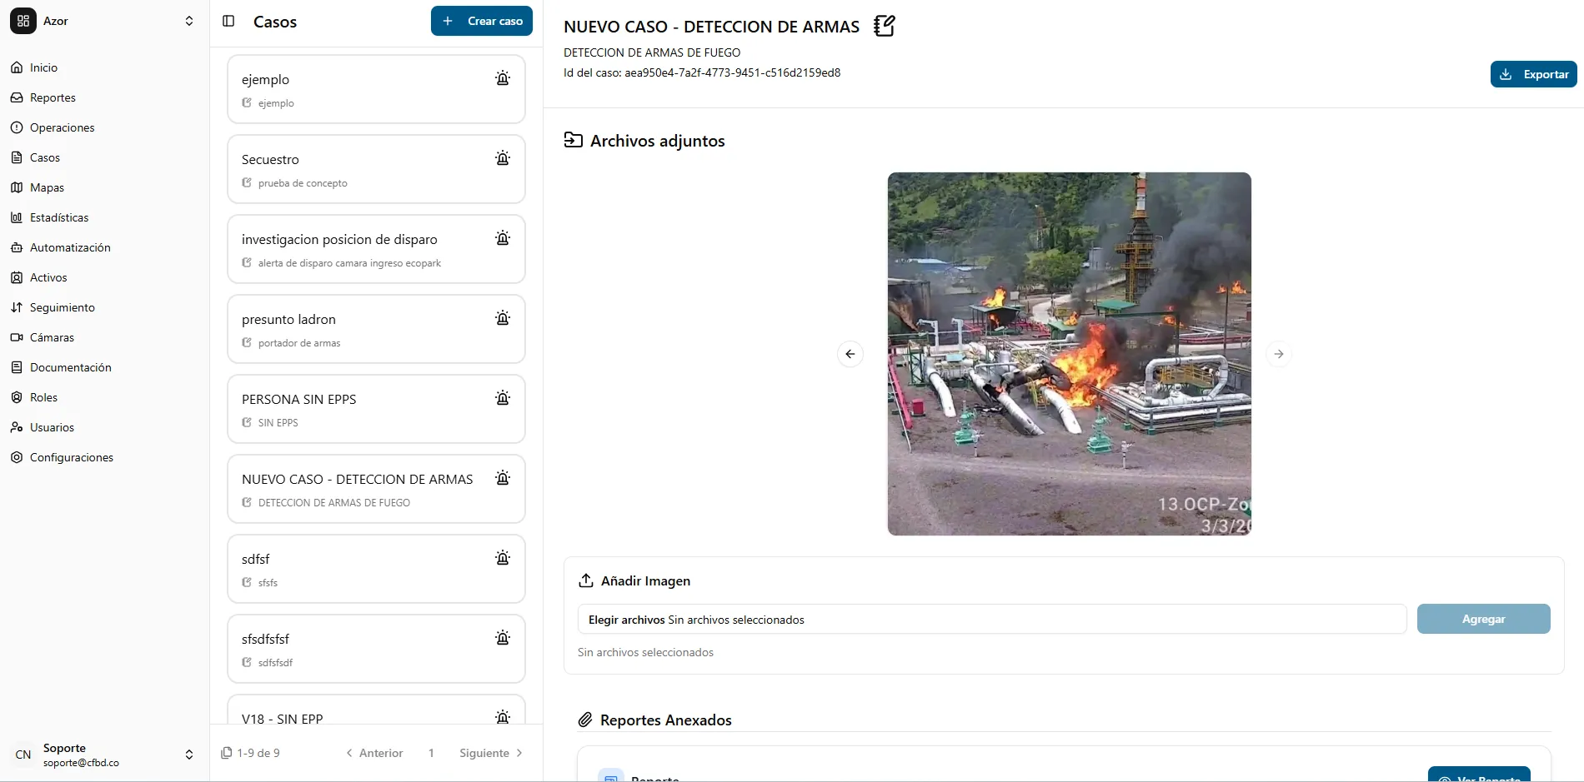The width and height of the screenshot is (1584, 782).
Task: Click the Activos icon in sidebar
Action: pyautogui.click(x=17, y=277)
